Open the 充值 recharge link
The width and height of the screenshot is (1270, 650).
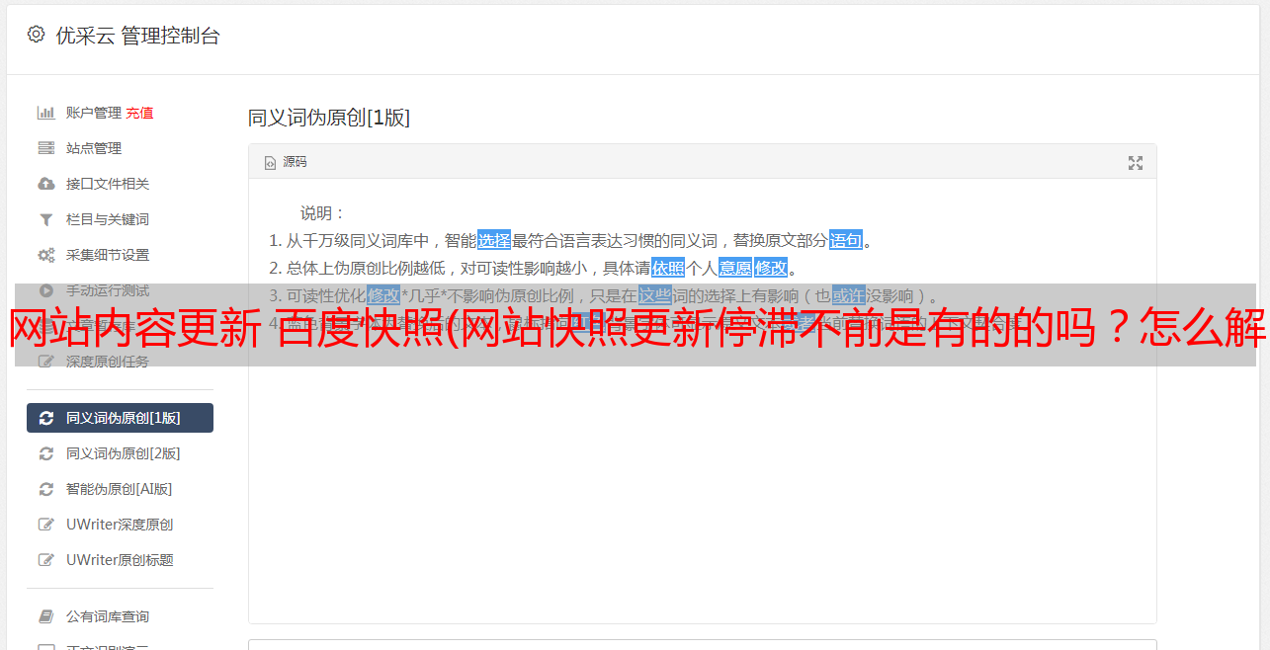point(139,113)
